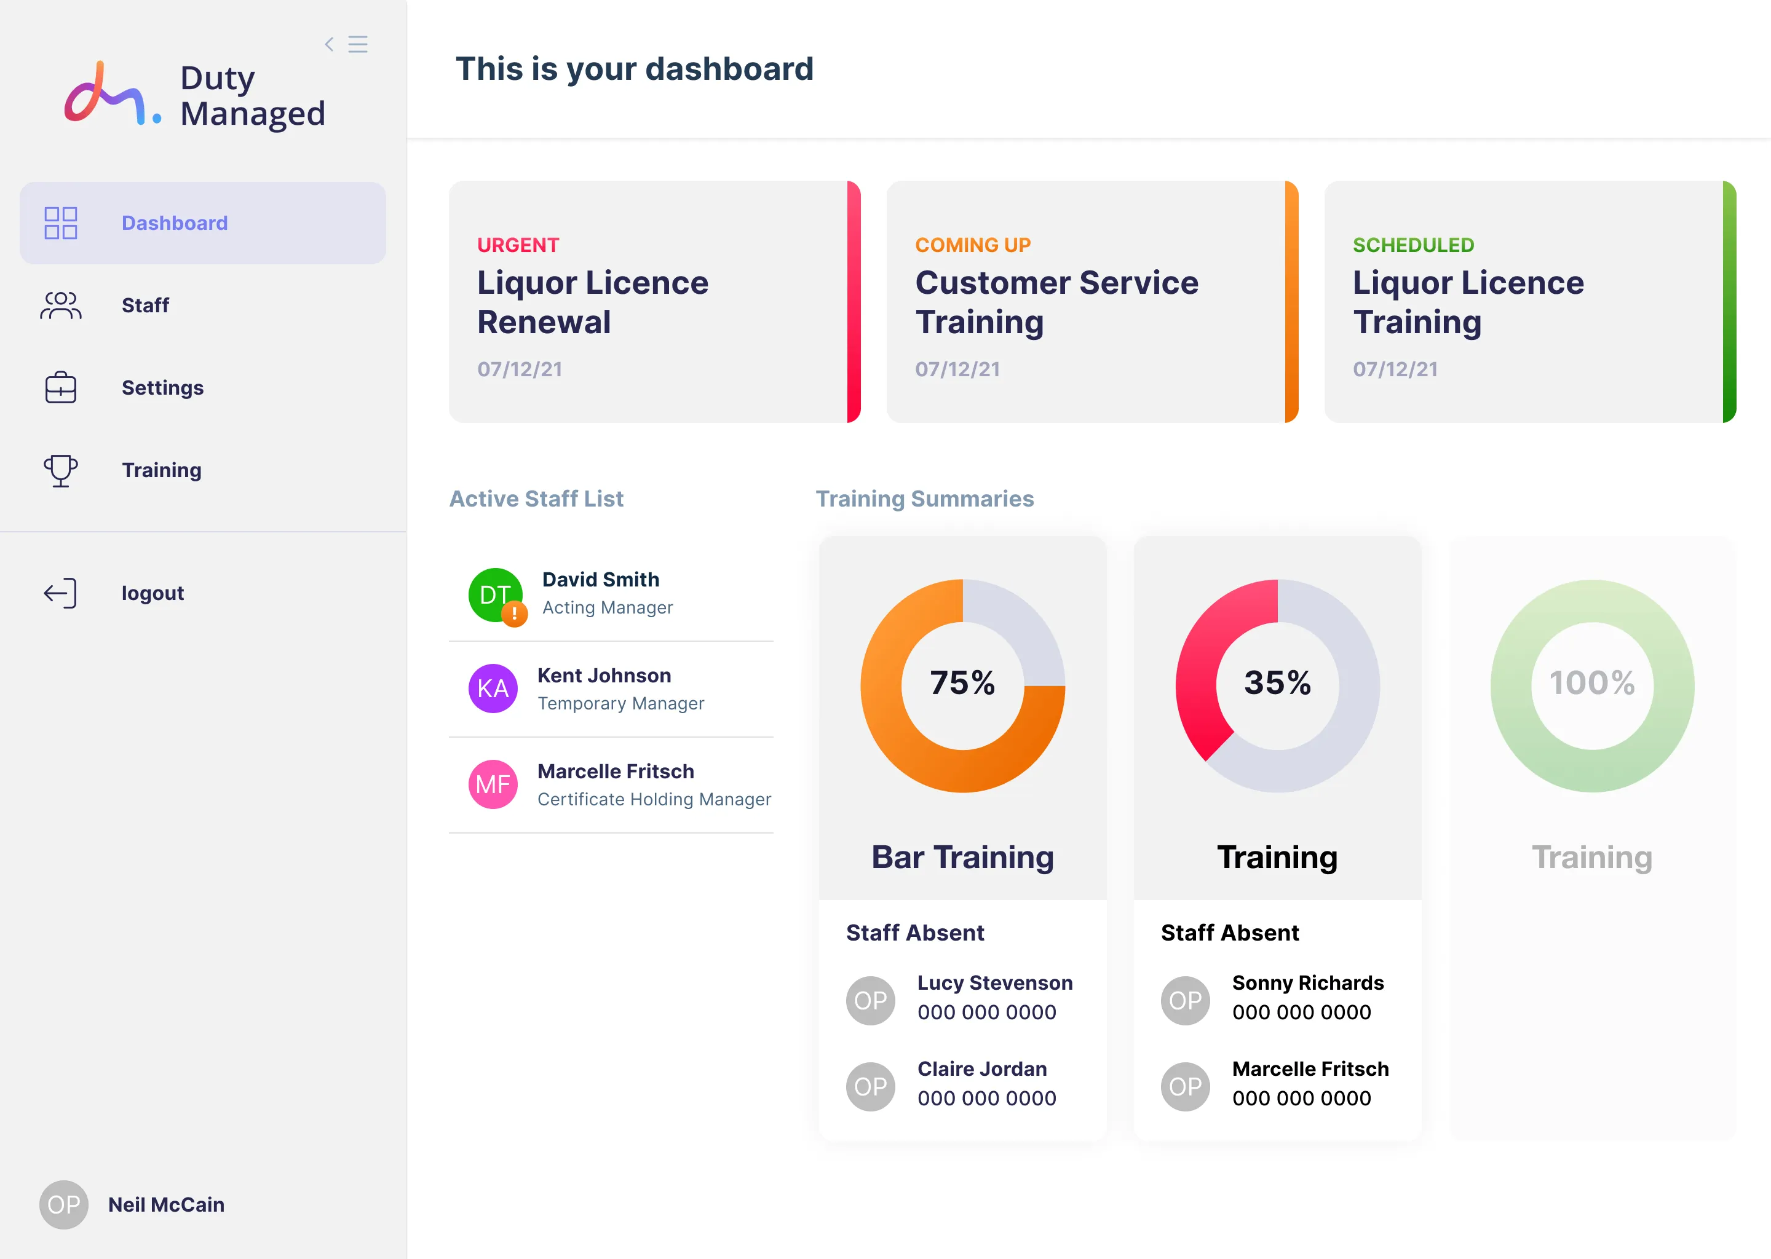This screenshot has height=1259, width=1771.
Task: Collapse the sidebar with the chevron
Action: pos(329,44)
